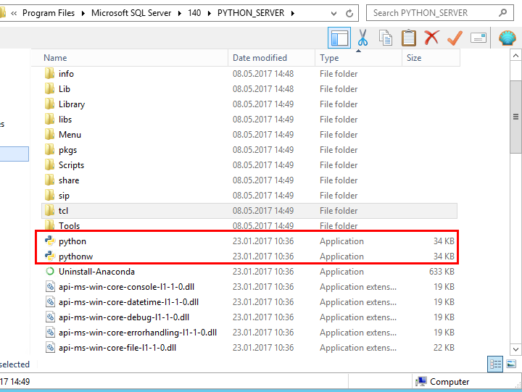522x392 pixels.
Task: Expand arrow after Program Files breadcrumb
Action: point(83,13)
